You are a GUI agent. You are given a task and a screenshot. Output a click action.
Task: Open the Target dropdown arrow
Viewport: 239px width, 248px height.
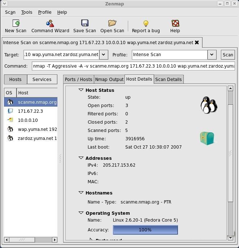click(x=104, y=55)
